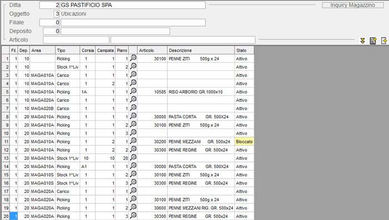This screenshot has height=220, width=389.
Task: Select article code 30600
Action: tap(160, 208)
